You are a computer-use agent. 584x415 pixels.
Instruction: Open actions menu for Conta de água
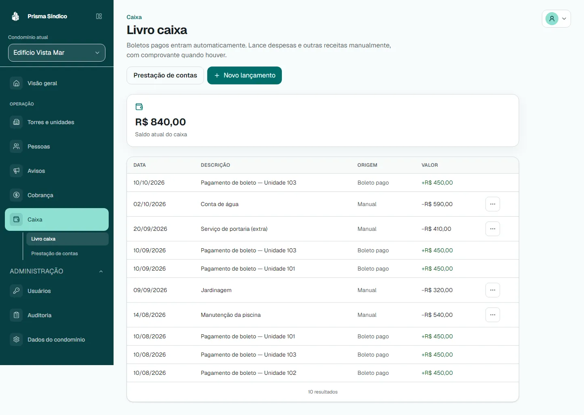click(493, 204)
